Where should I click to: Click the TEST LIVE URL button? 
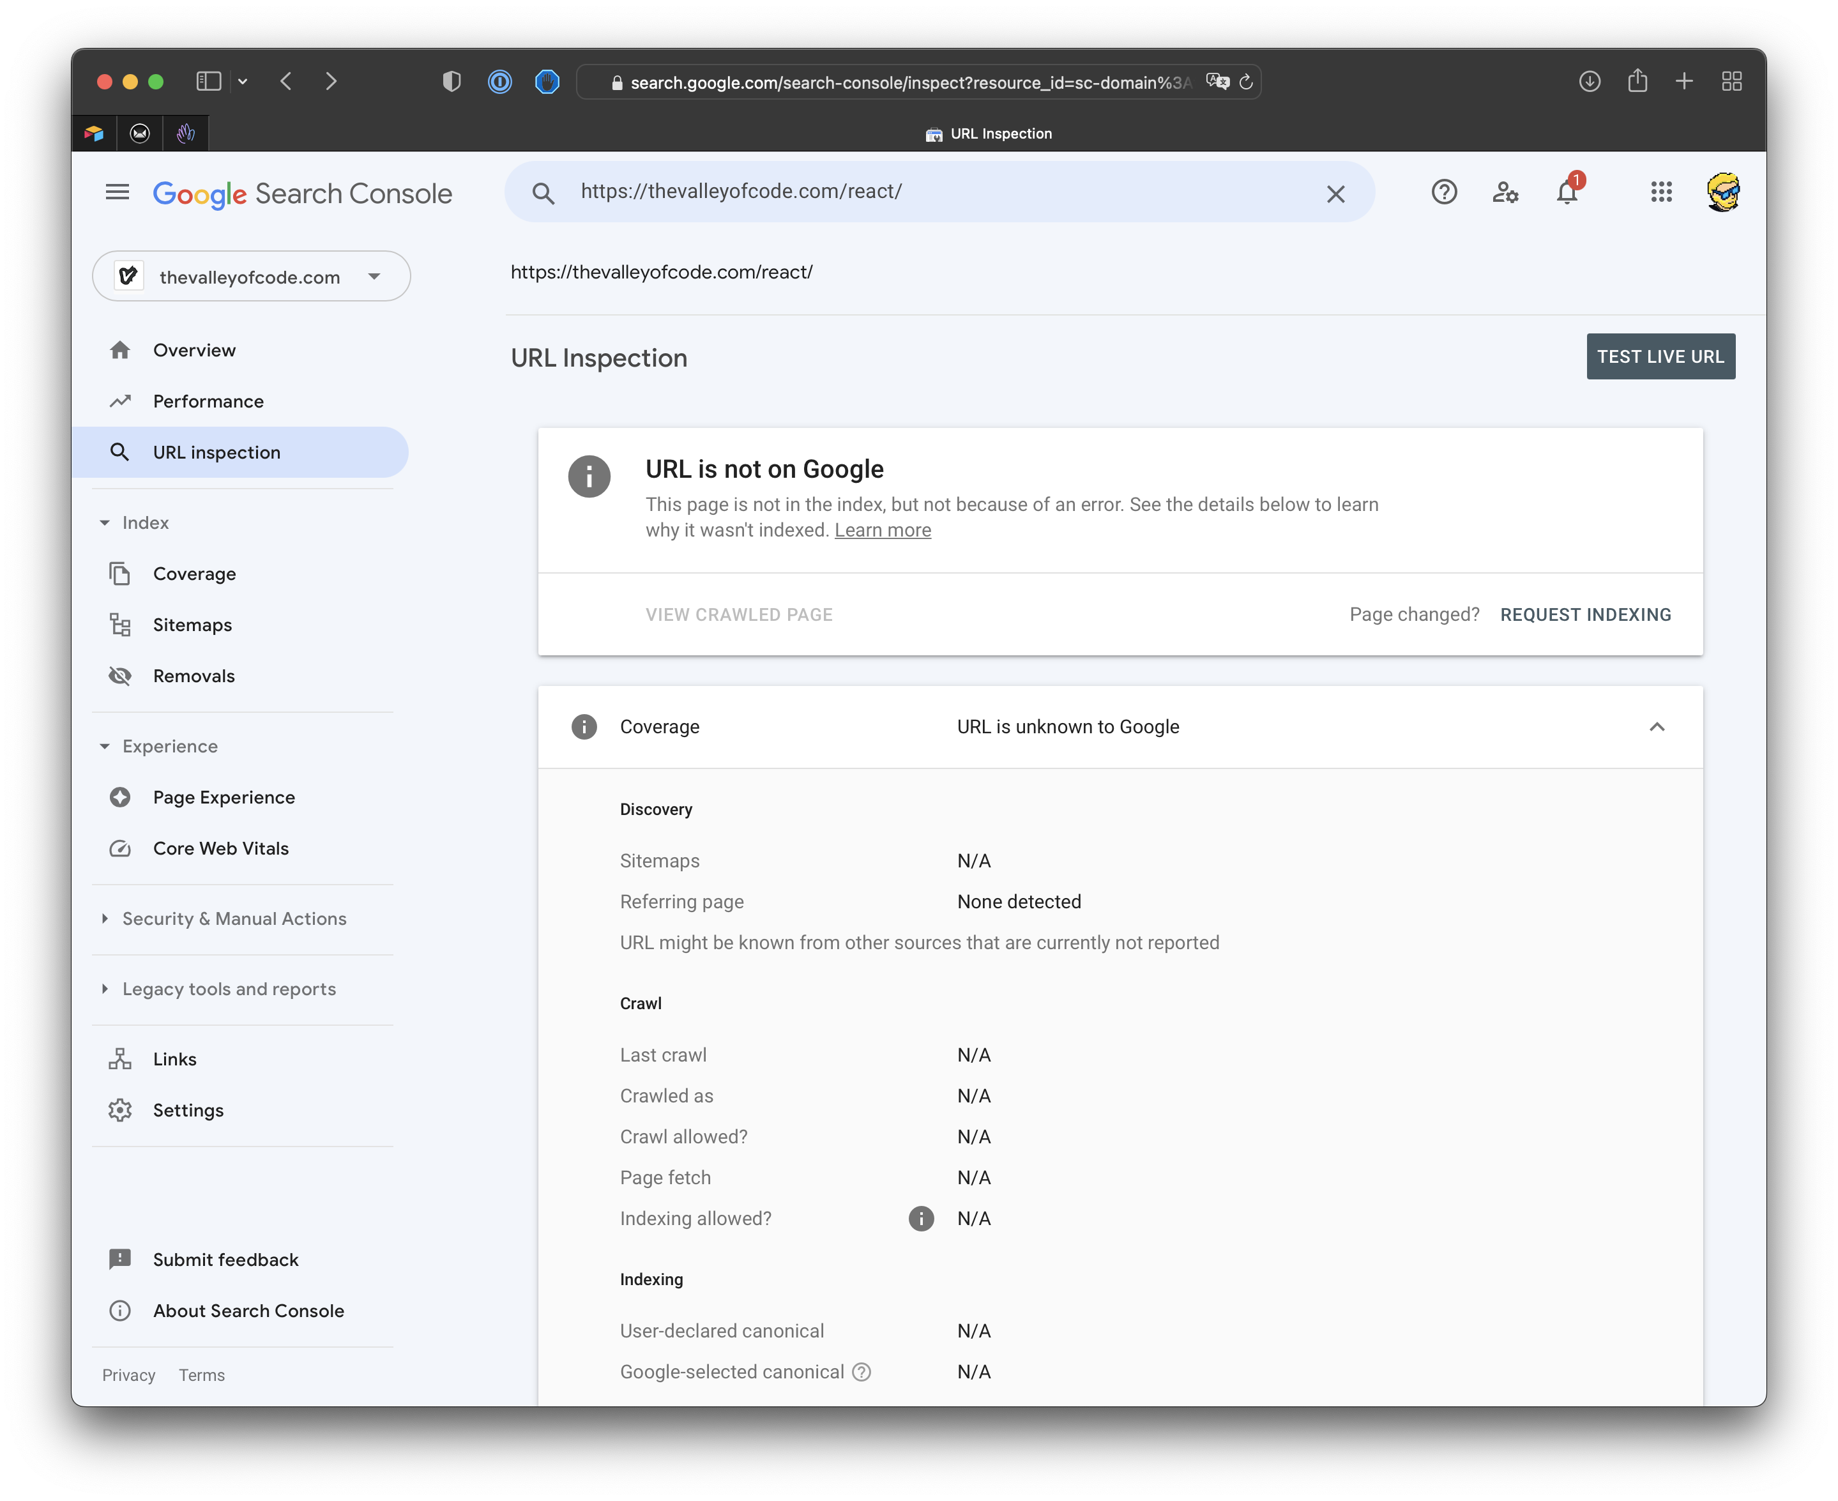point(1660,356)
